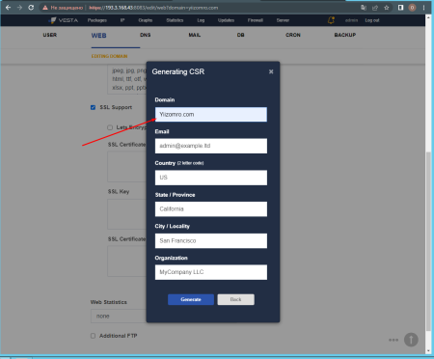
Task: Close the Generating CSR dialog
Action: 271,71
